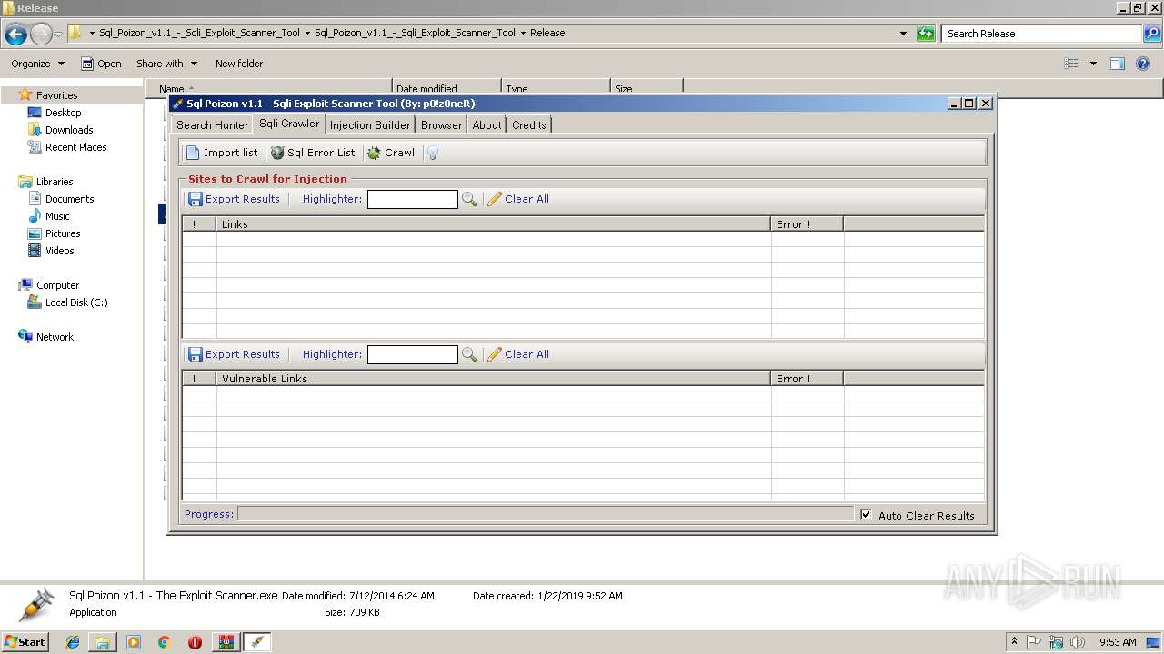Open Local Disk (C:)
1164x654 pixels.
point(76,302)
